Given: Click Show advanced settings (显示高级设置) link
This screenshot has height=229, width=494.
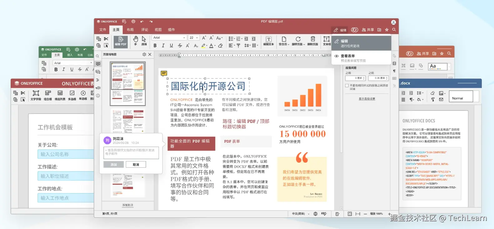Looking at the screenshot, I should [367, 99].
